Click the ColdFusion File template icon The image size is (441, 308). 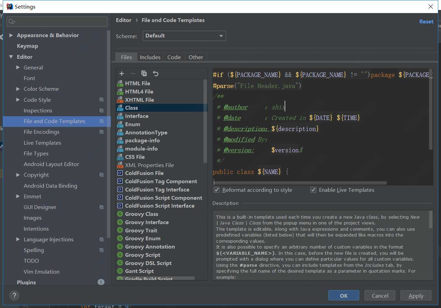120,173
